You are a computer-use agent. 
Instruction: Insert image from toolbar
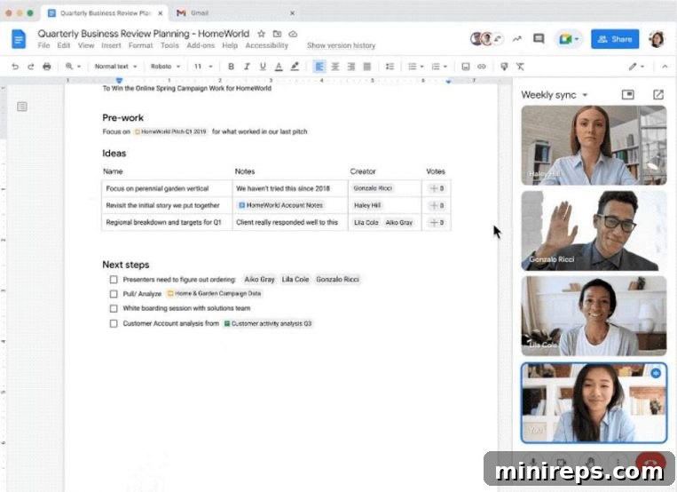466,66
